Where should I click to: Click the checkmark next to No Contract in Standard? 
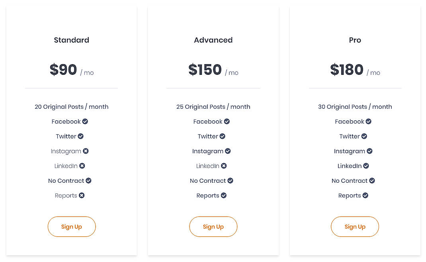(x=89, y=180)
